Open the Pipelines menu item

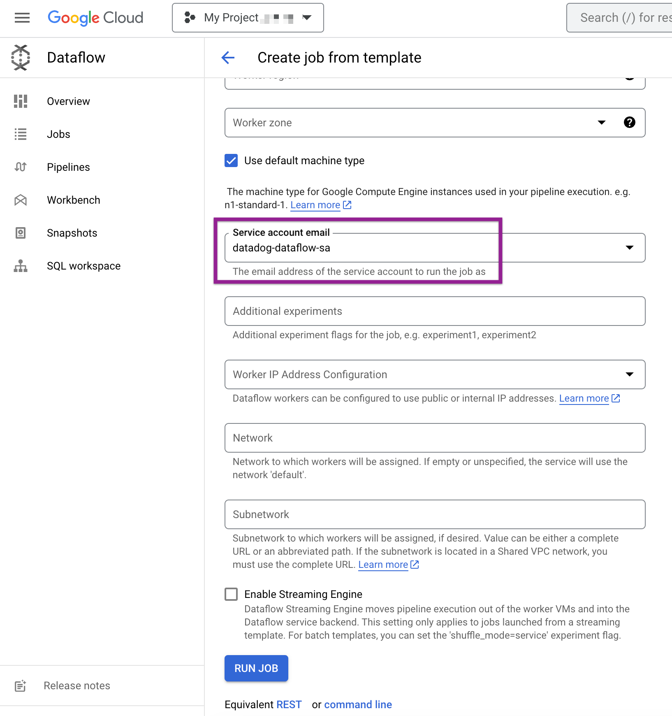(68, 167)
